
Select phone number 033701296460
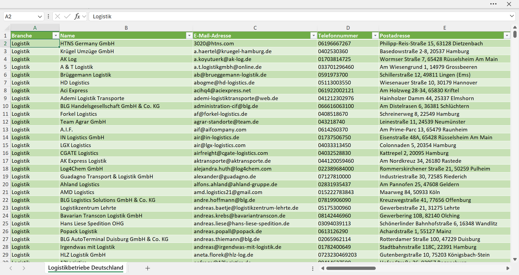point(348,67)
